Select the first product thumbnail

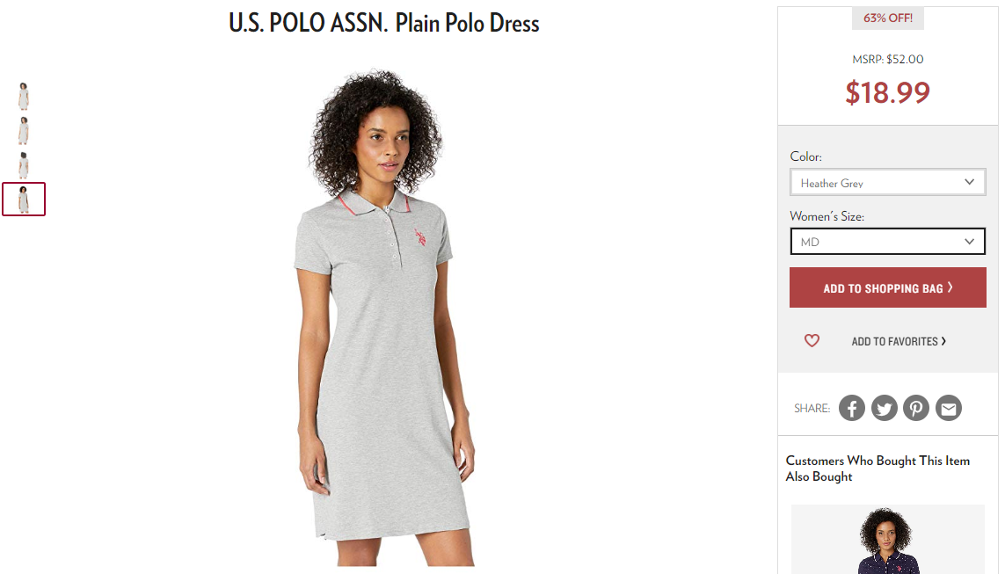pos(24,96)
